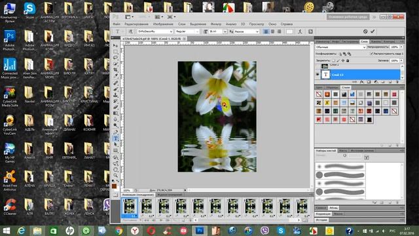Select the Lasso tool

[x=115, y=58]
